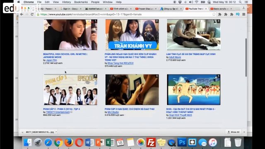Open the Chrome application menu
The image size is (265, 149).
click(x=29, y=2)
